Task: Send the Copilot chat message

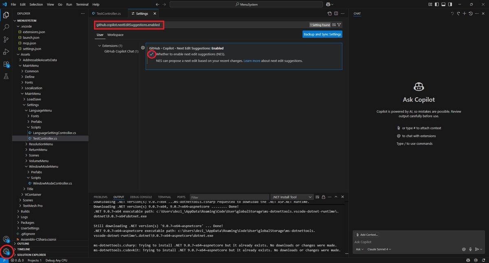Action: (x=476, y=249)
